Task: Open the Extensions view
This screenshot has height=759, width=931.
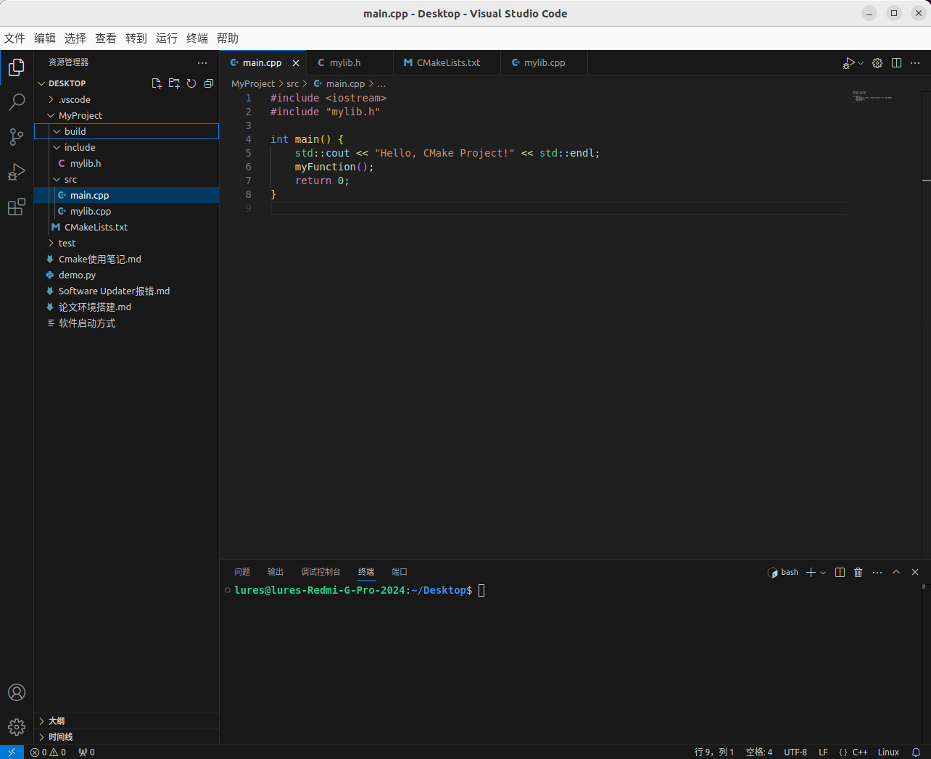Action: click(x=17, y=207)
